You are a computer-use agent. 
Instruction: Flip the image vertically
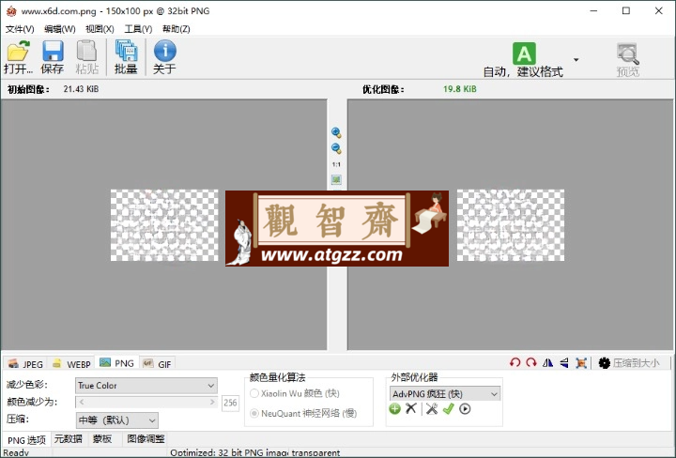pos(564,363)
